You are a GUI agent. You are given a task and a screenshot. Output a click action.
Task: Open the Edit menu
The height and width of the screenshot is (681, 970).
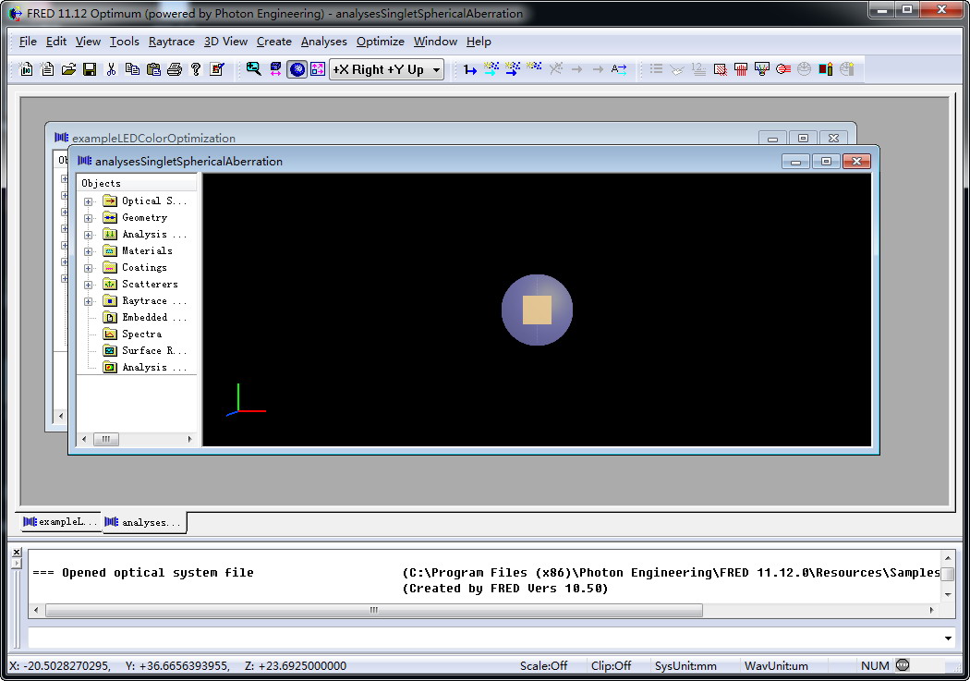(55, 42)
